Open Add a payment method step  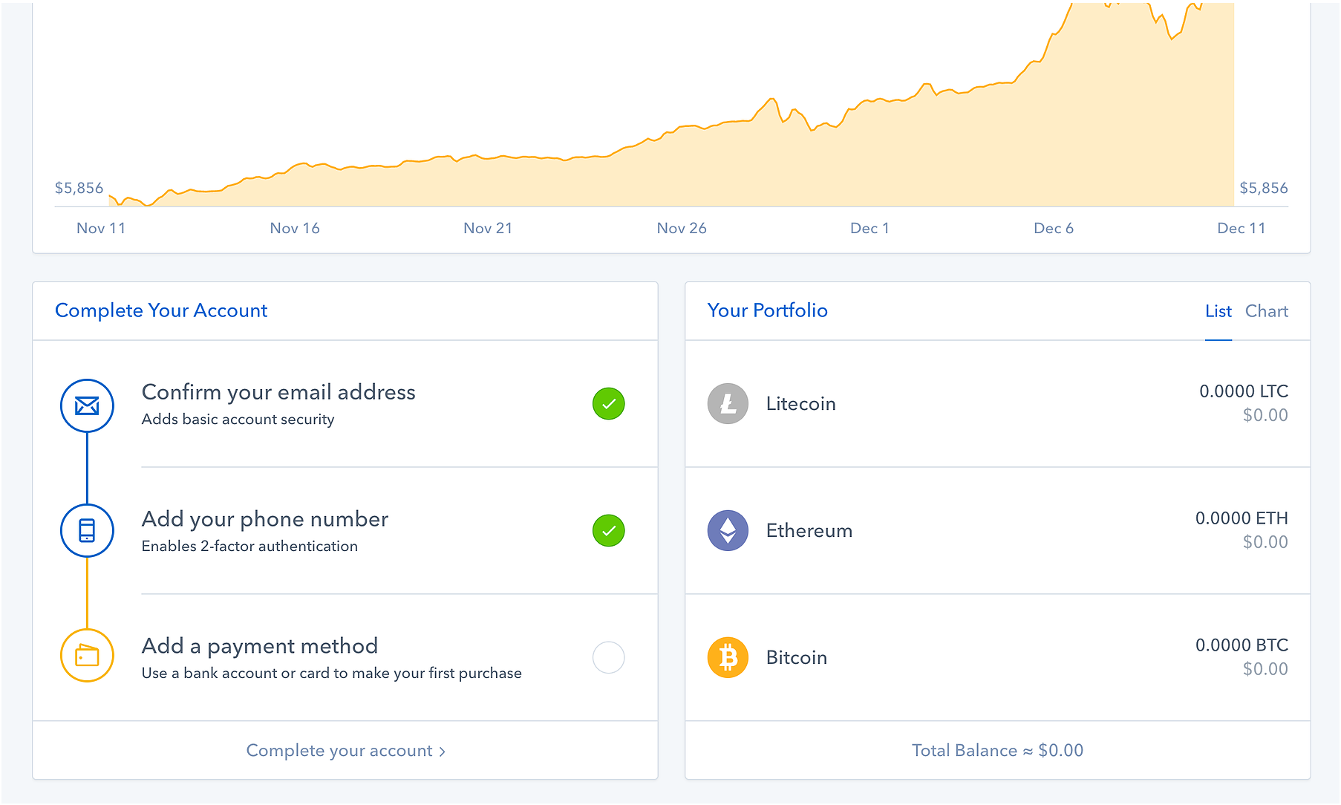(x=260, y=646)
